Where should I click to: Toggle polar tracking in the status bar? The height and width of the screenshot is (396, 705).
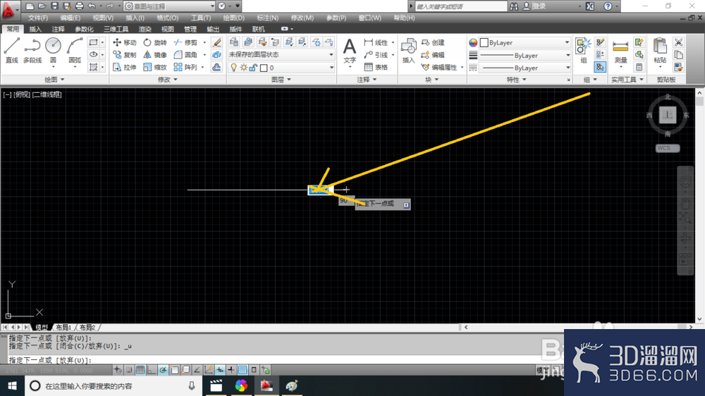(x=163, y=370)
